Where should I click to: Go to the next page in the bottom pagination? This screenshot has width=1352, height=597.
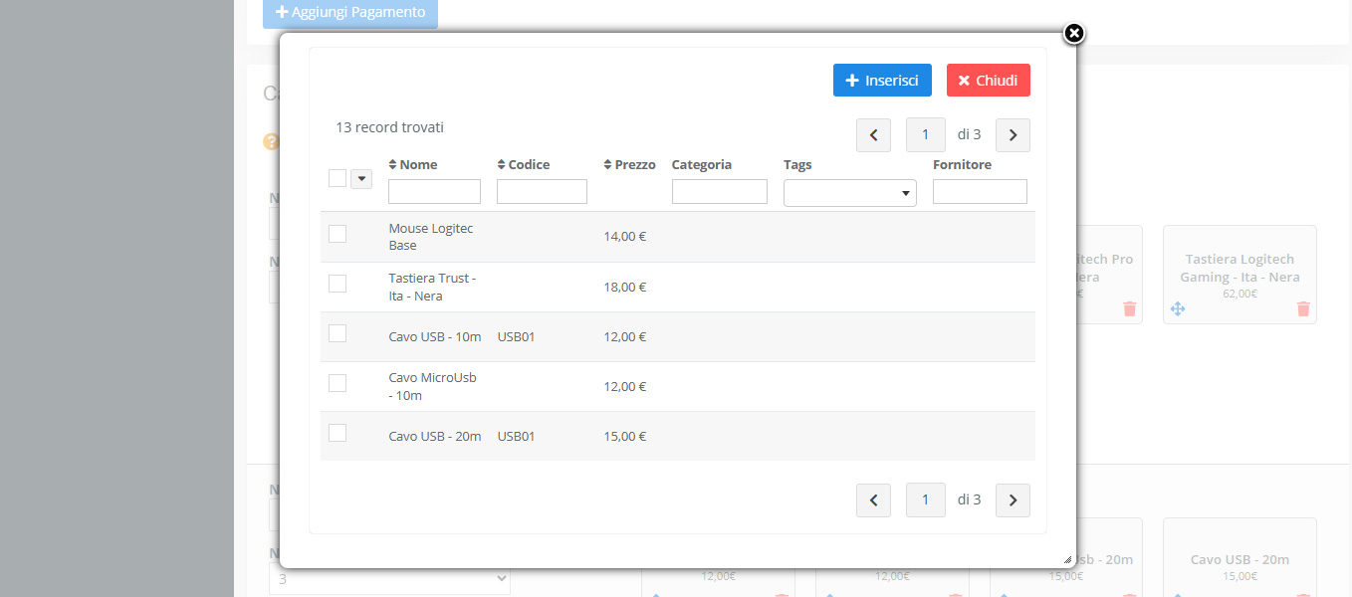(x=1013, y=500)
